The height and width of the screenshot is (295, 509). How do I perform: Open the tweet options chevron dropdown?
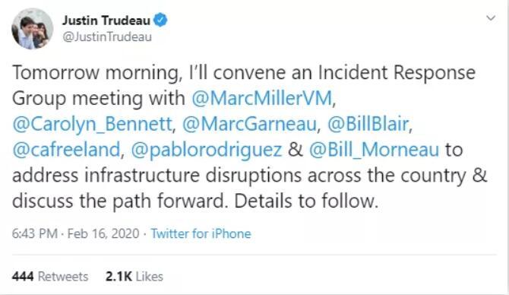pos(491,18)
